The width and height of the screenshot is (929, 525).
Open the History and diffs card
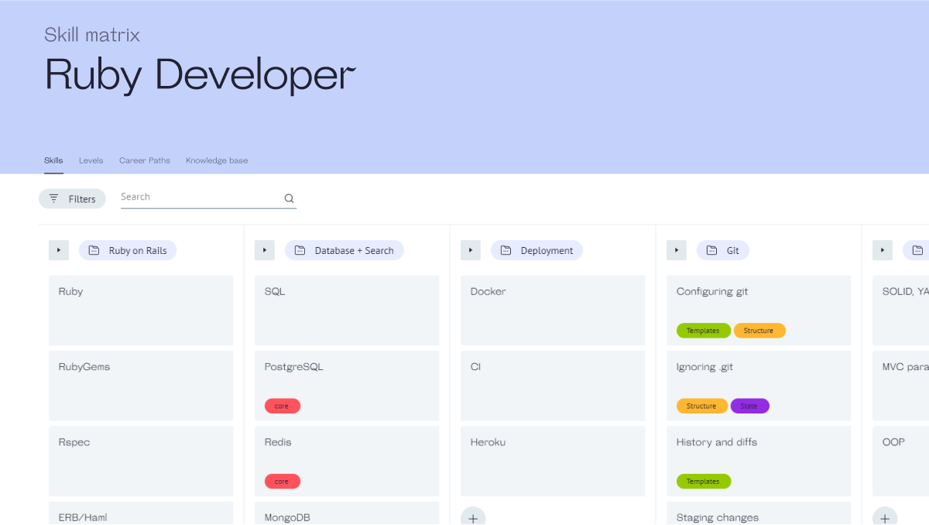(759, 461)
